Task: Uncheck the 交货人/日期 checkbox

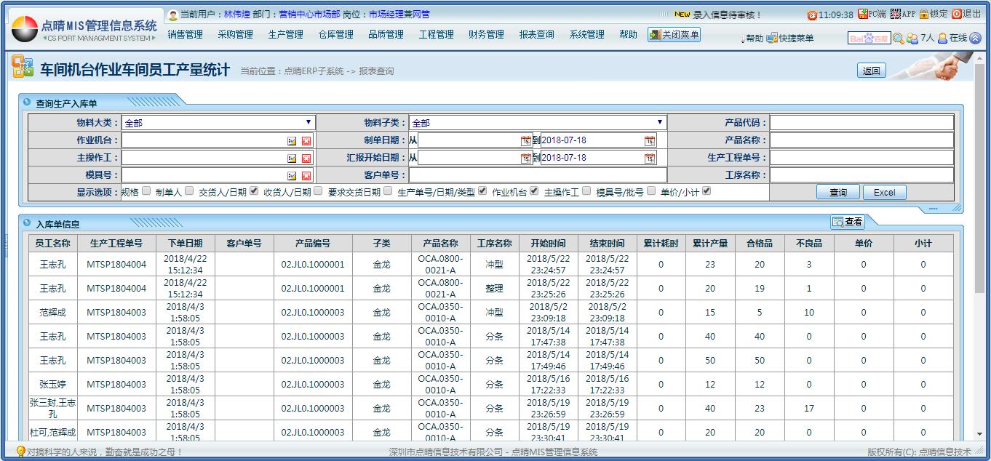Action: (x=254, y=191)
